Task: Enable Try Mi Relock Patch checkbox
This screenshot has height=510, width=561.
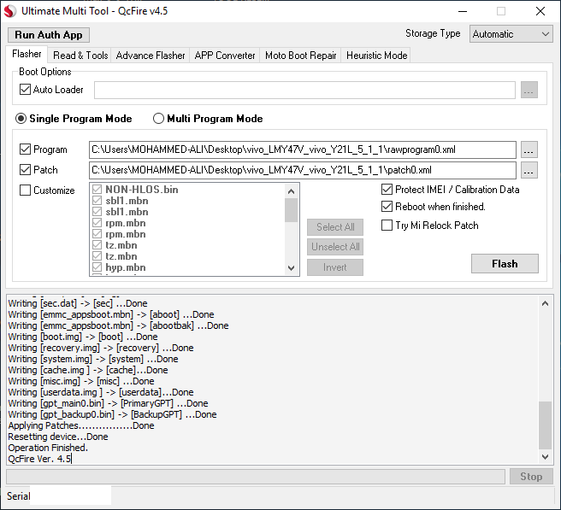Action: point(387,226)
